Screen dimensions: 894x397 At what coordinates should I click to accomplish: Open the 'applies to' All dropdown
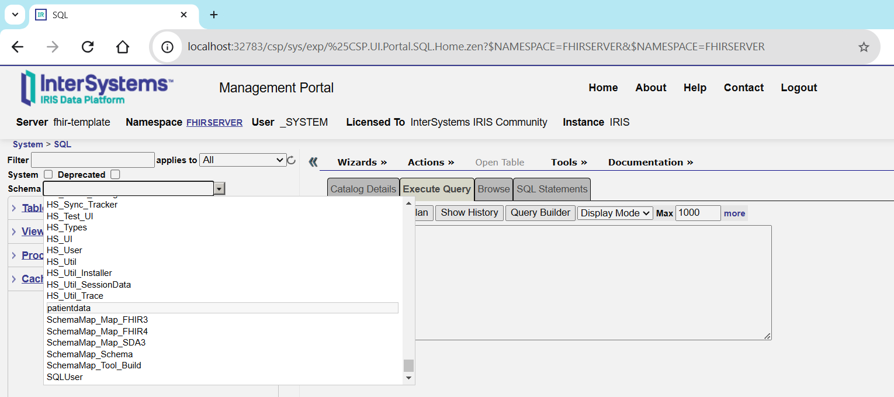coord(242,160)
